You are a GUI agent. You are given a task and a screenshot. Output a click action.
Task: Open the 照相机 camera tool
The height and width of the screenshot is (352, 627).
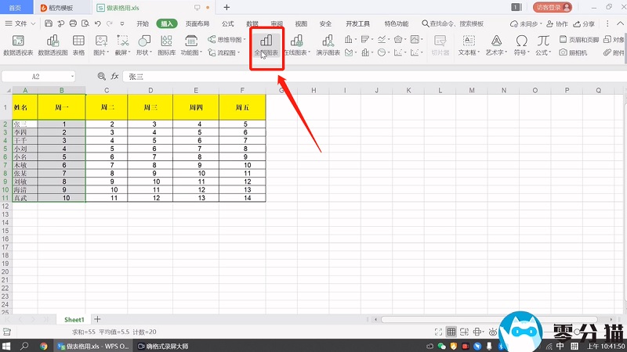(x=578, y=52)
